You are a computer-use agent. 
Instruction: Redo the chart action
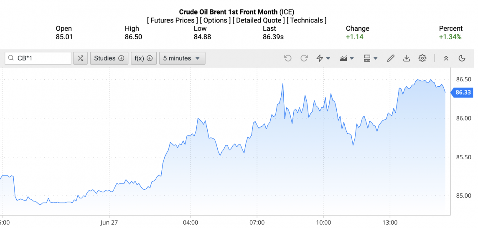[304, 58]
